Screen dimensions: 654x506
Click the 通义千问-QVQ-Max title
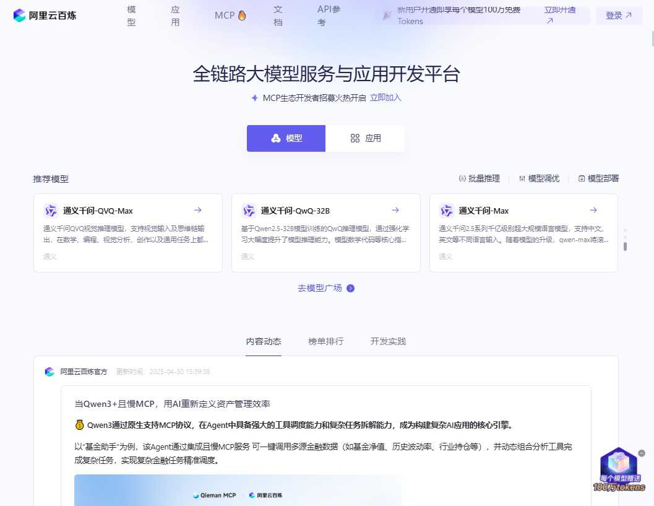click(x=98, y=211)
